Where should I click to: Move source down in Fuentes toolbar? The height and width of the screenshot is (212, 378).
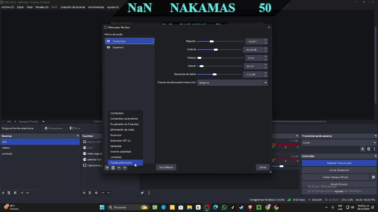tap(108, 193)
